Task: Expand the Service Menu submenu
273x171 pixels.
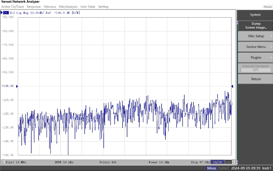Action: pos(255,47)
